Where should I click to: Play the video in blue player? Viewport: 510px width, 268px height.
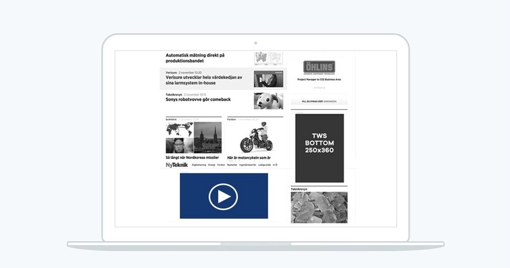coord(223,197)
